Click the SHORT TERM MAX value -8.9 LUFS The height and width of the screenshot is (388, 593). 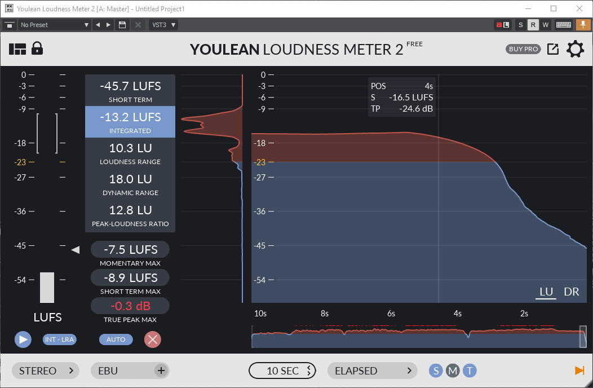[130, 277]
